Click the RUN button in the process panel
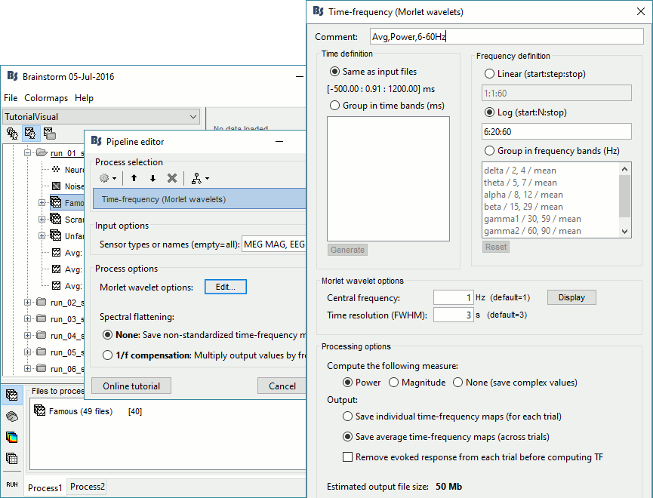653x498 pixels. tap(11, 484)
